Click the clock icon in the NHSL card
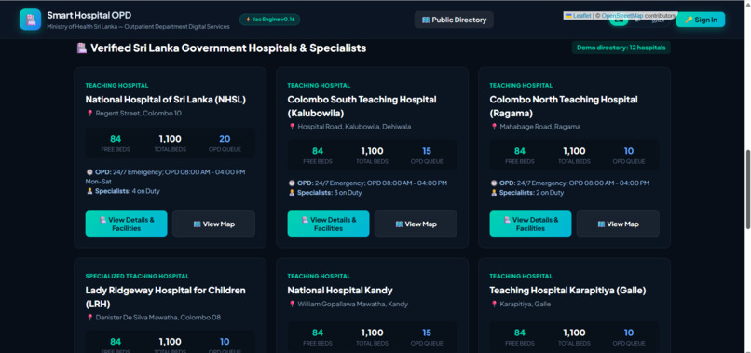The height and width of the screenshot is (353, 751). (x=89, y=172)
